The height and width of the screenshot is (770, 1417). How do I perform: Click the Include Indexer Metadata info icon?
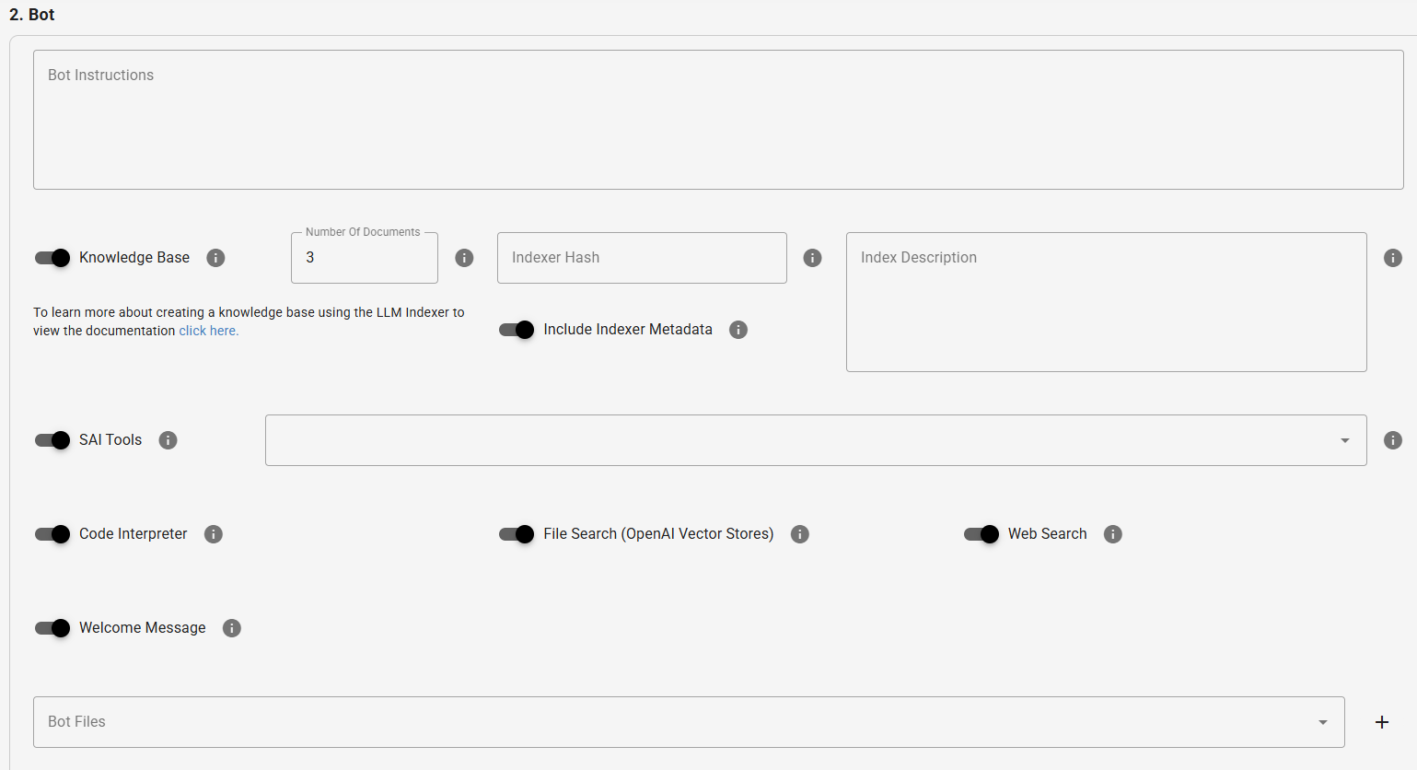pos(738,329)
